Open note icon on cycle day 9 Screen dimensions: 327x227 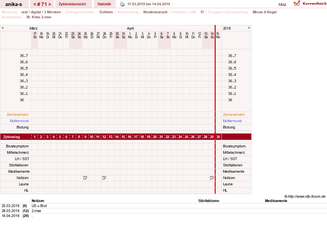pos(85,178)
